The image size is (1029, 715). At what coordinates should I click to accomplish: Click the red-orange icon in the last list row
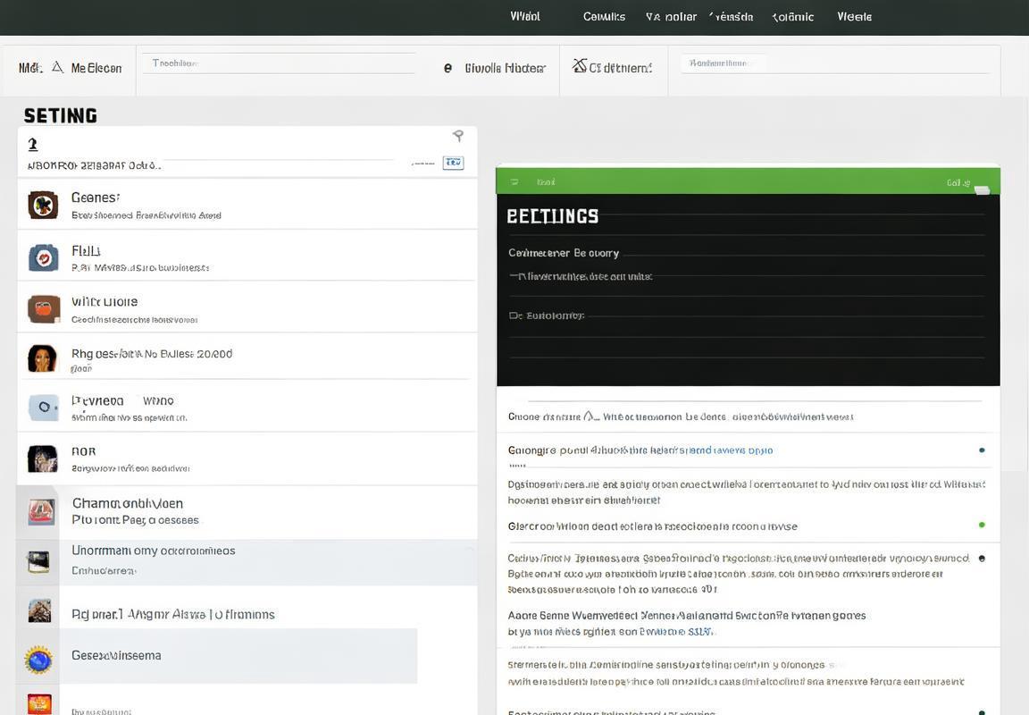(39, 703)
